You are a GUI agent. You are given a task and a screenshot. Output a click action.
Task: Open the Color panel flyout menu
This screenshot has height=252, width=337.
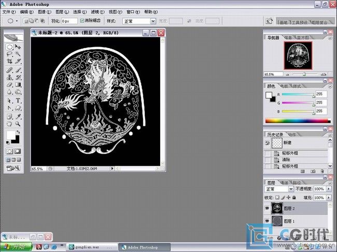330,86
